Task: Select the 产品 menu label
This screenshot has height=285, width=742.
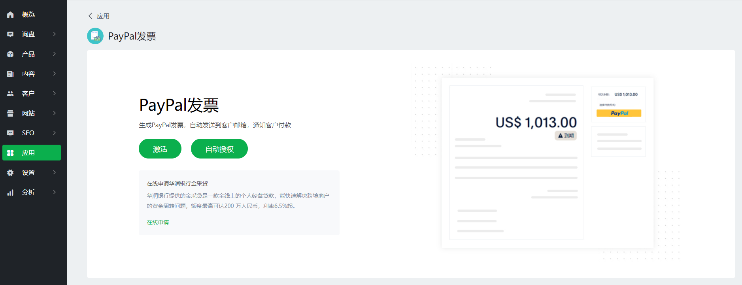Action: tap(28, 54)
